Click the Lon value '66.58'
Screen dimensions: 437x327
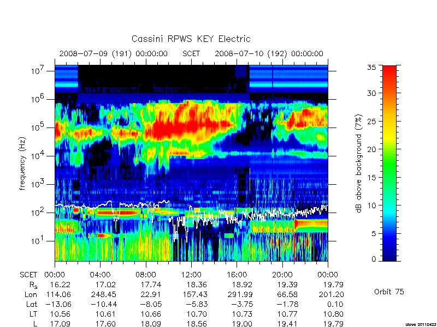point(287,294)
